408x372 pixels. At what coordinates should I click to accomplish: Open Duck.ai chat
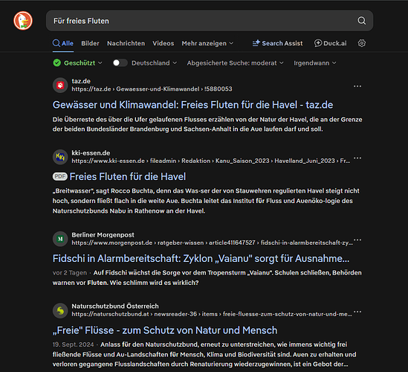pos(330,43)
